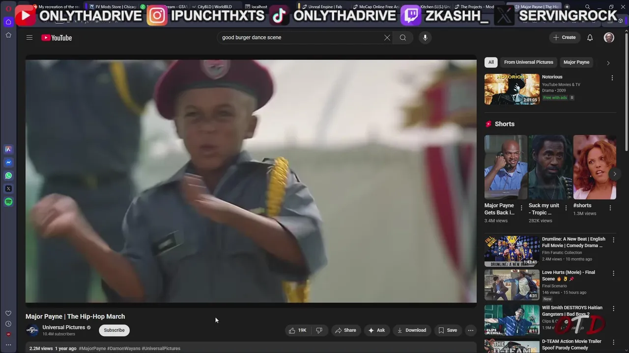Like the video with 19K likes
Viewport: 629px width, 353px height.
coord(298,330)
